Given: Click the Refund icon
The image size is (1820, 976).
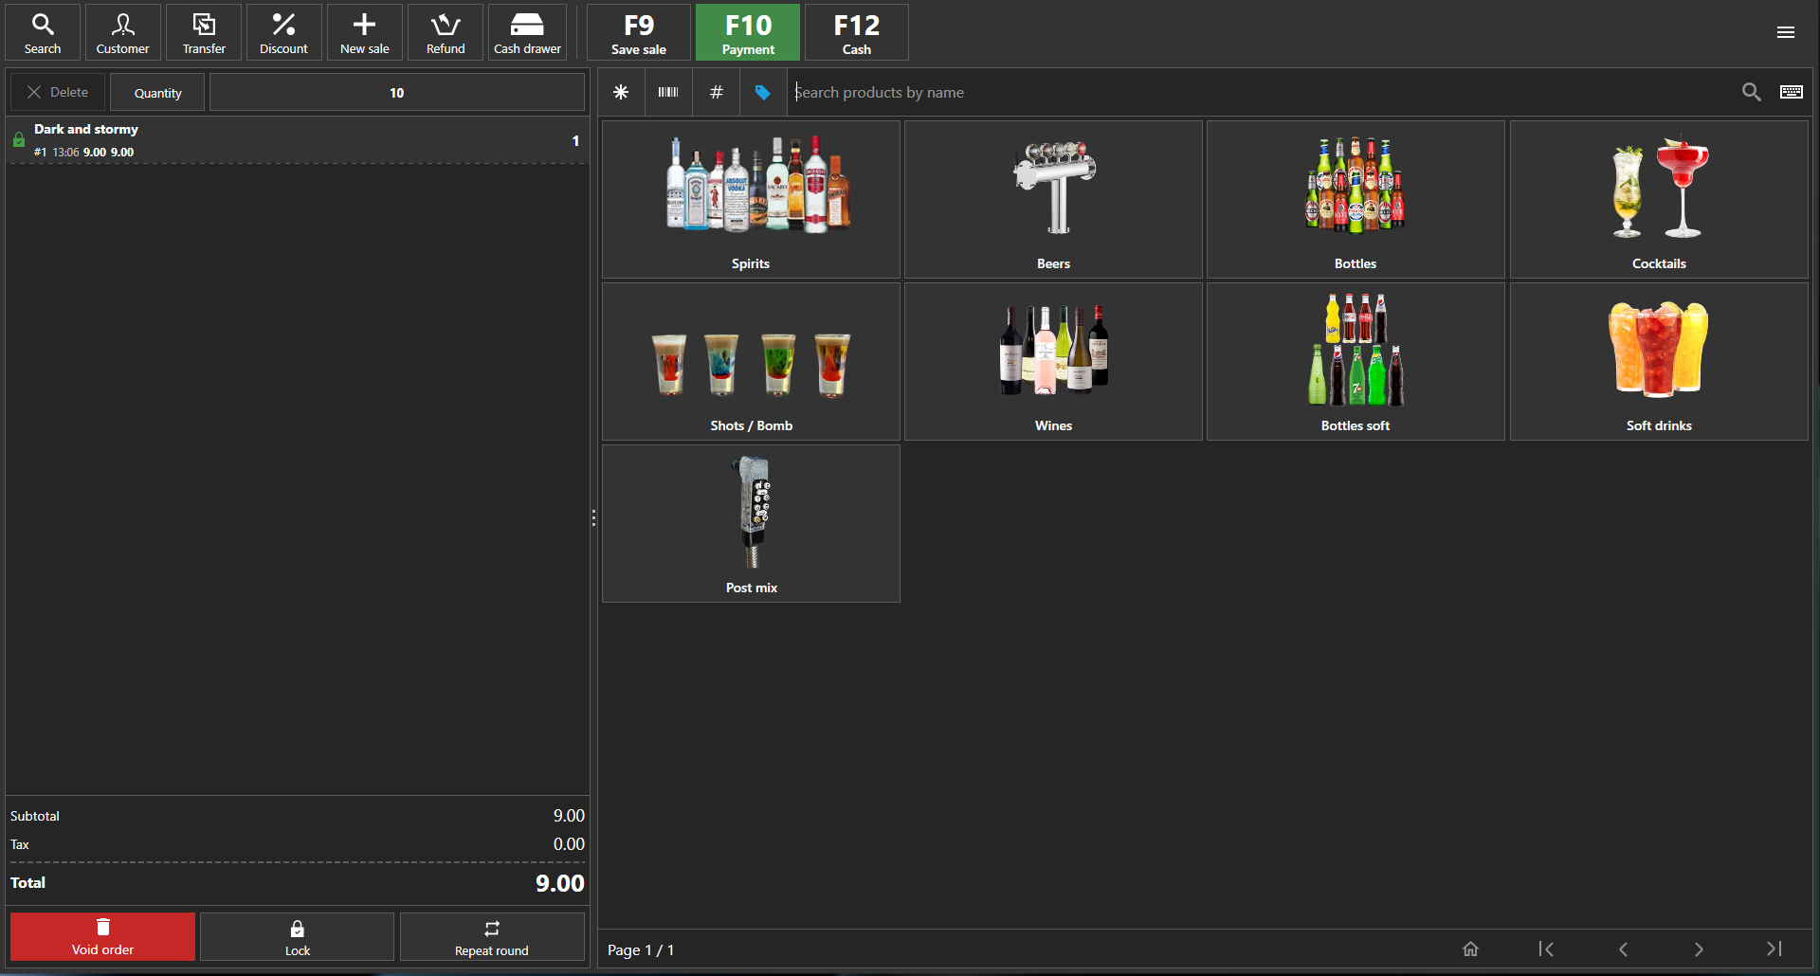Looking at the screenshot, I should tap(446, 33).
